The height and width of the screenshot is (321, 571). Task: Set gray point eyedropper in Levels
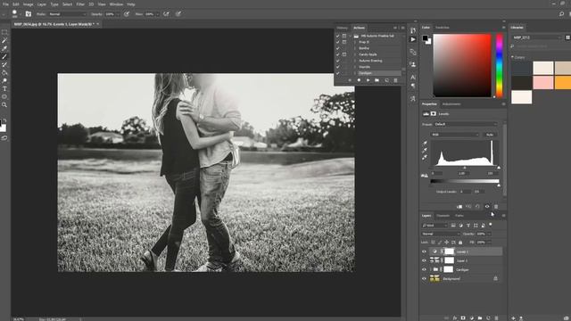point(425,151)
